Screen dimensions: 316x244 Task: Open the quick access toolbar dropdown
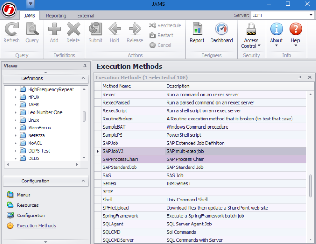coord(31,4)
